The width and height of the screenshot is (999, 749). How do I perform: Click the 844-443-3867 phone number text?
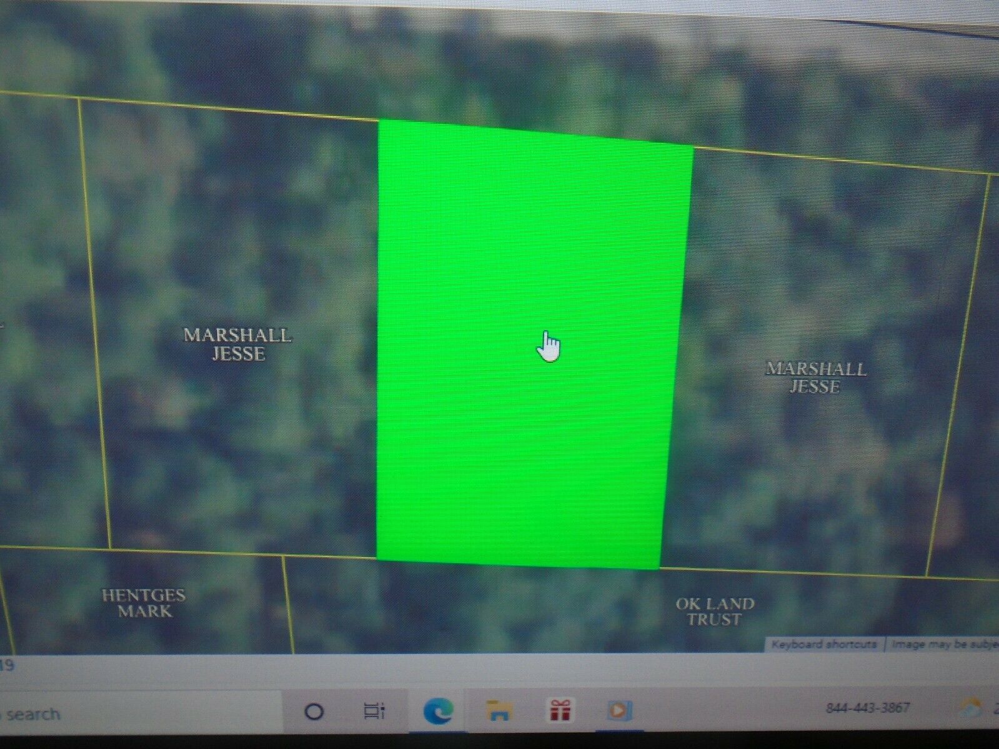pyautogui.click(x=868, y=708)
